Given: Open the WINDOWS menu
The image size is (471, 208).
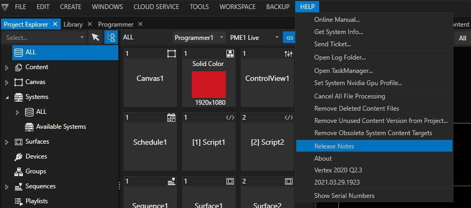Looking at the screenshot, I should pyautogui.click(x=107, y=6).
